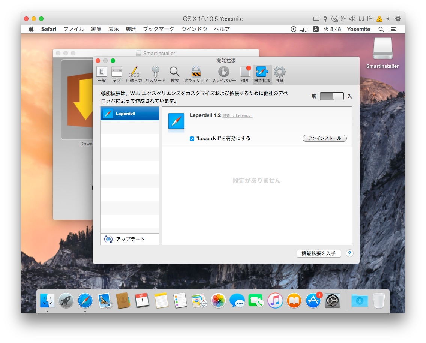Image resolution: width=426 pixels, height=343 pixels.
Task: Click the input source A icon
Action: [x=315, y=29]
